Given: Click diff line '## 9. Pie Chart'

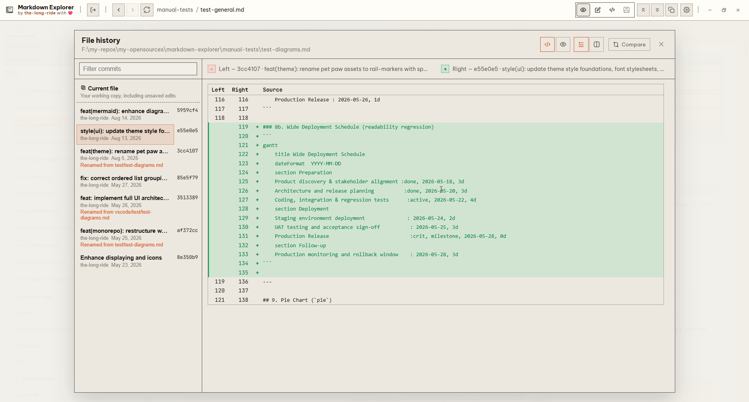Looking at the screenshot, I should 436,300.
